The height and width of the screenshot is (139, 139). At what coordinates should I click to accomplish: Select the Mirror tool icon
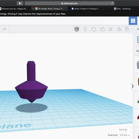click(119, 29)
